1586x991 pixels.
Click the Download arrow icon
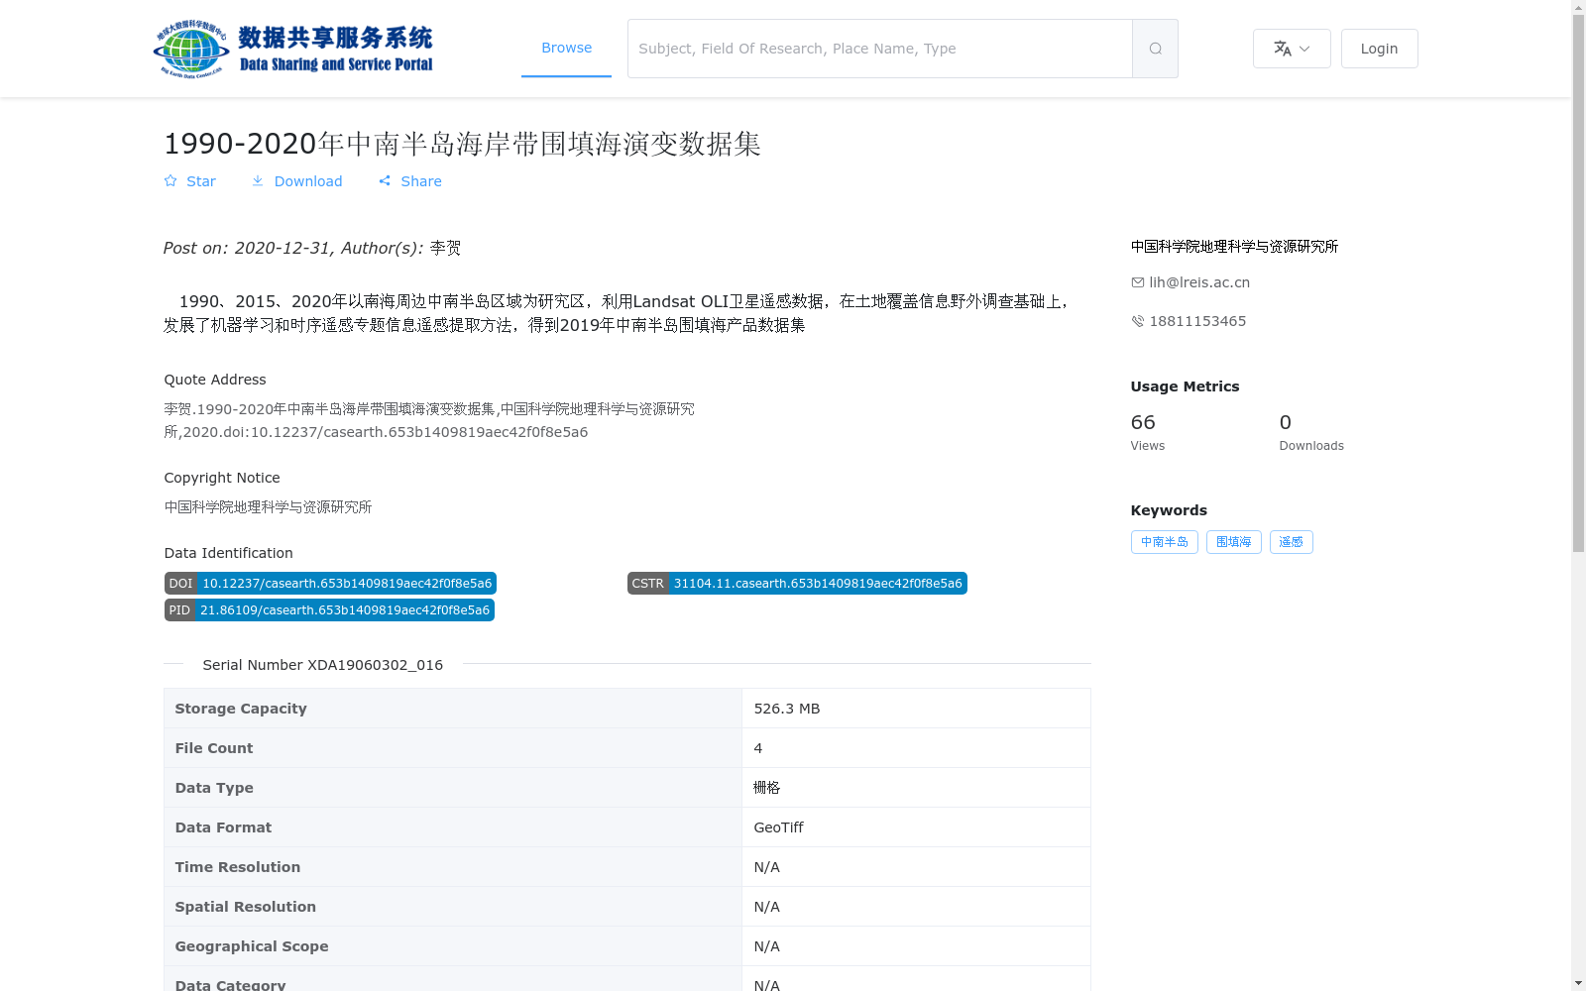(258, 180)
